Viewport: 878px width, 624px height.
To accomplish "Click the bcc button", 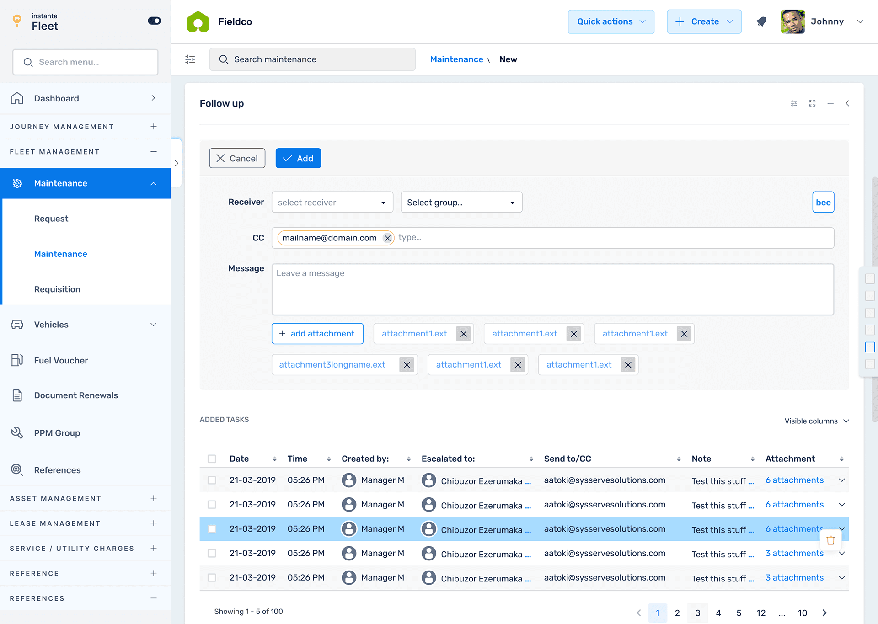I will pos(823,203).
